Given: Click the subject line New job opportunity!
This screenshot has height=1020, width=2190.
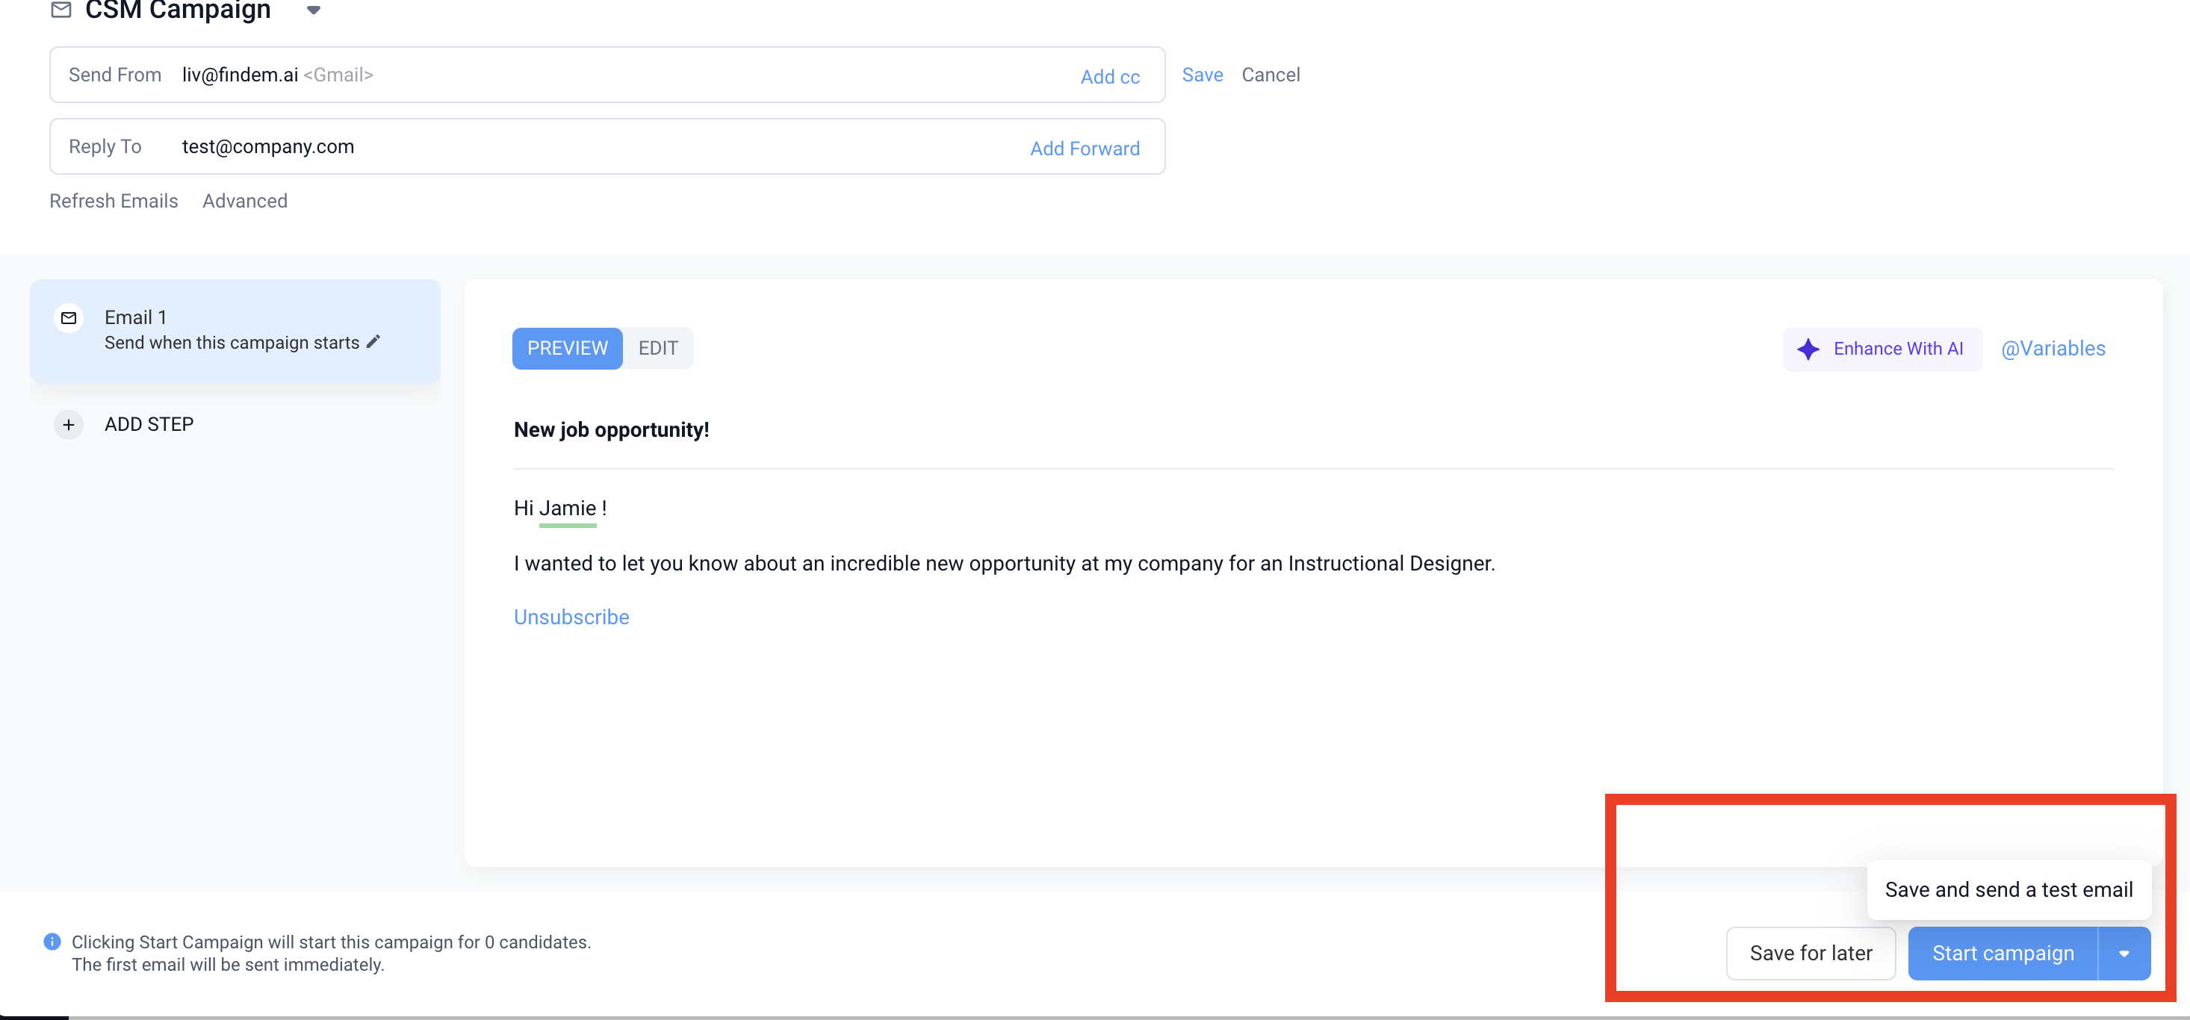Looking at the screenshot, I should click(x=611, y=430).
